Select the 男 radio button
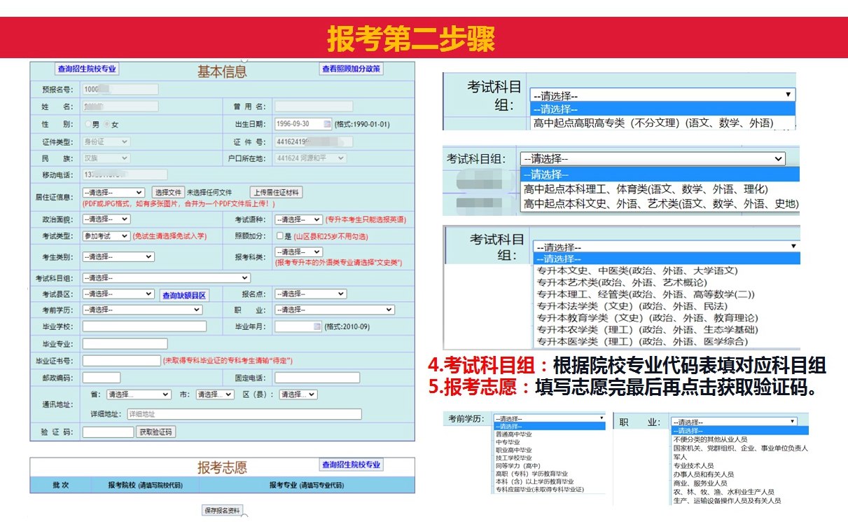This screenshot has height=522, width=848. (88, 124)
